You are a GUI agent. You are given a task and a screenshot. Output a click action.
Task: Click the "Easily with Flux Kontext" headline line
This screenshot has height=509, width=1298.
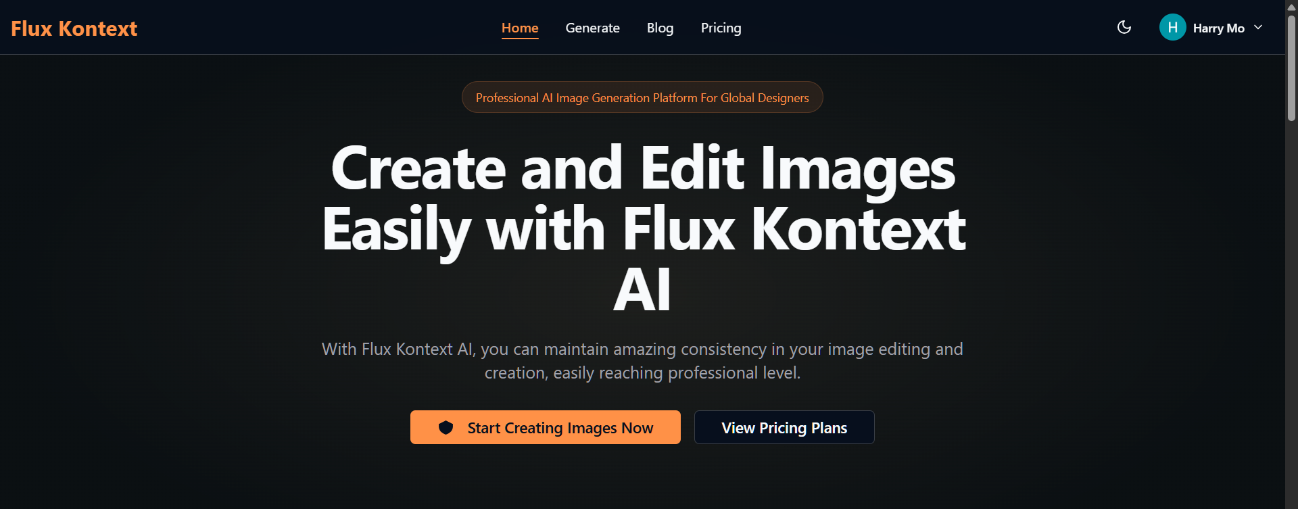coord(644,230)
